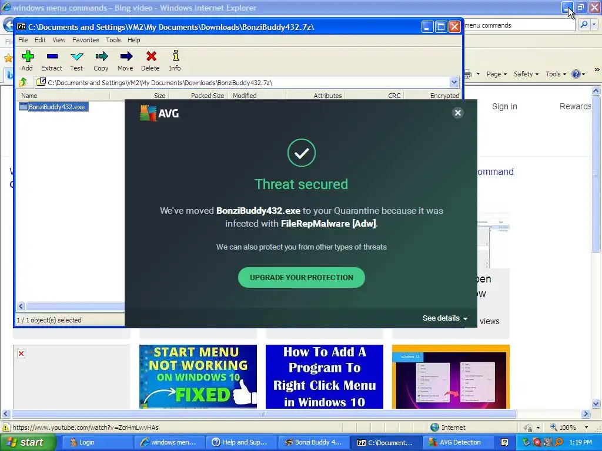Screen dimensions: 602x451
Task: Open the 7-Zip View menu
Action: [59, 40]
